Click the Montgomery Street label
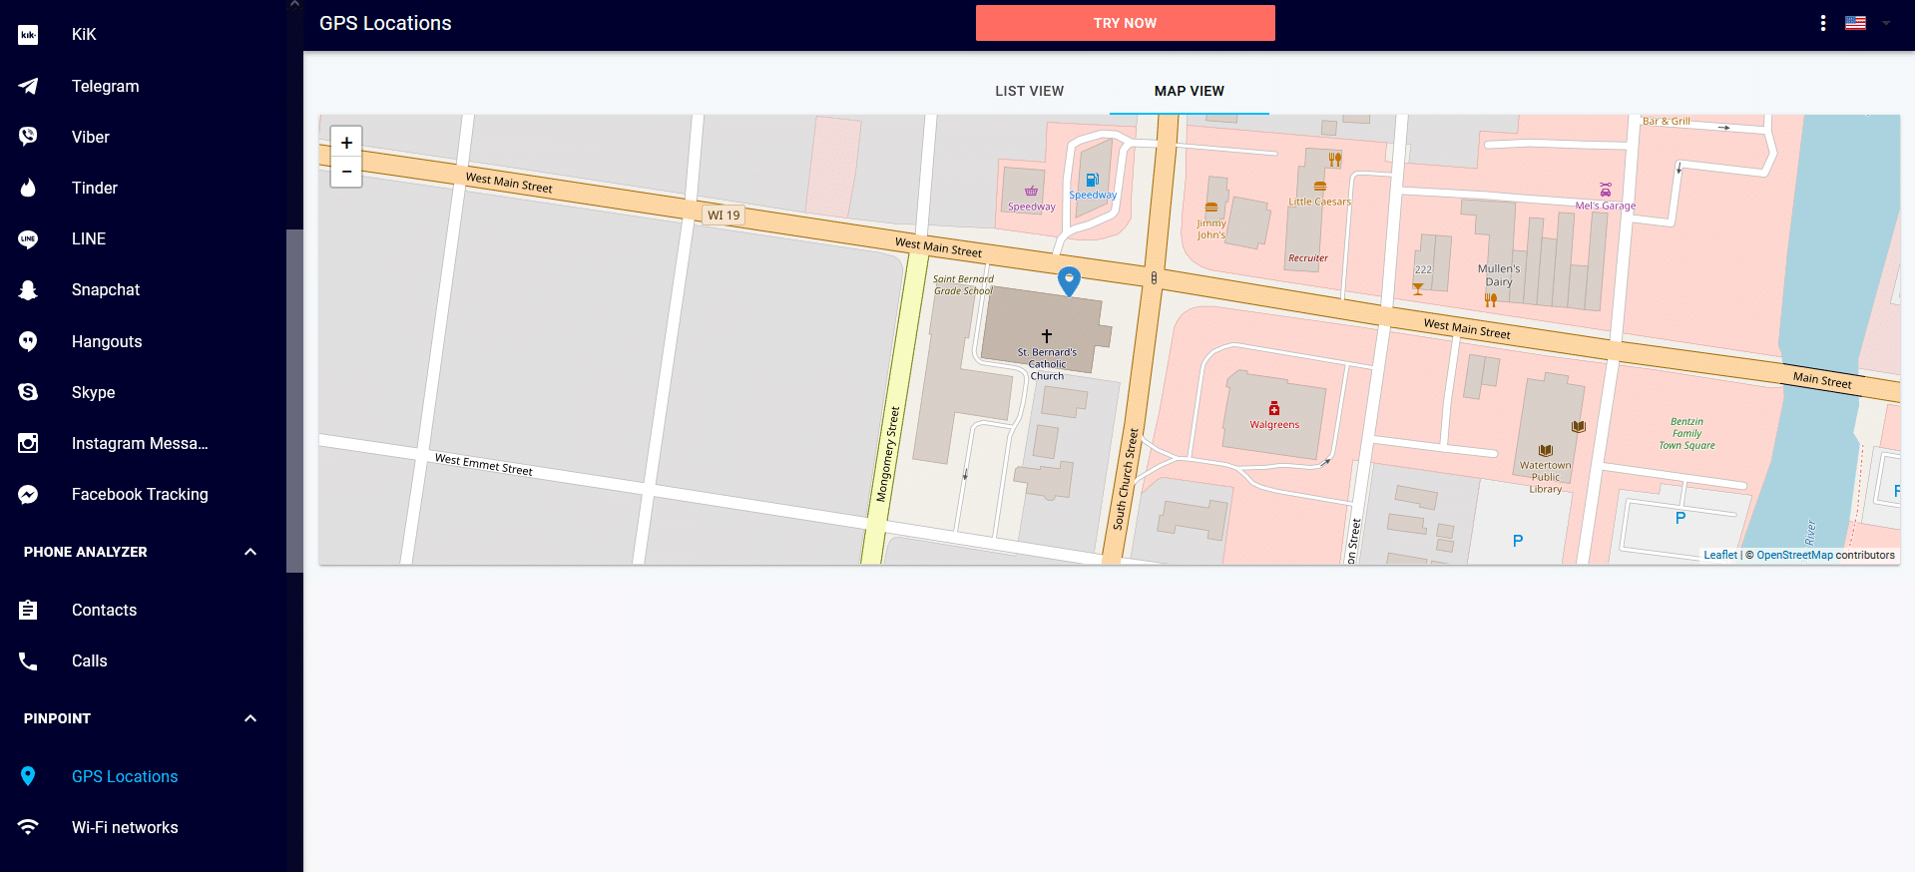Screen dimensions: 1915x872 click(x=887, y=454)
